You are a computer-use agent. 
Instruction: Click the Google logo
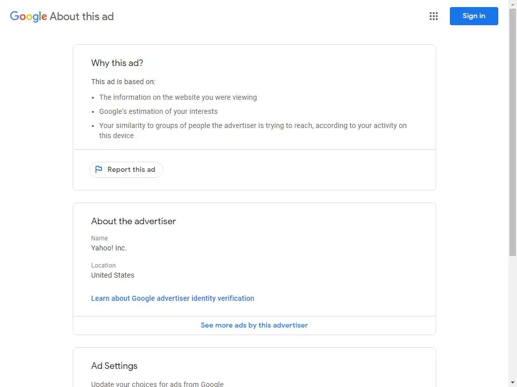(28, 16)
